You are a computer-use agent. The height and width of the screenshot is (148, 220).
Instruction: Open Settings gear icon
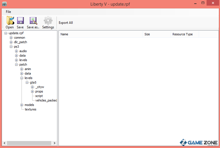[48, 20]
